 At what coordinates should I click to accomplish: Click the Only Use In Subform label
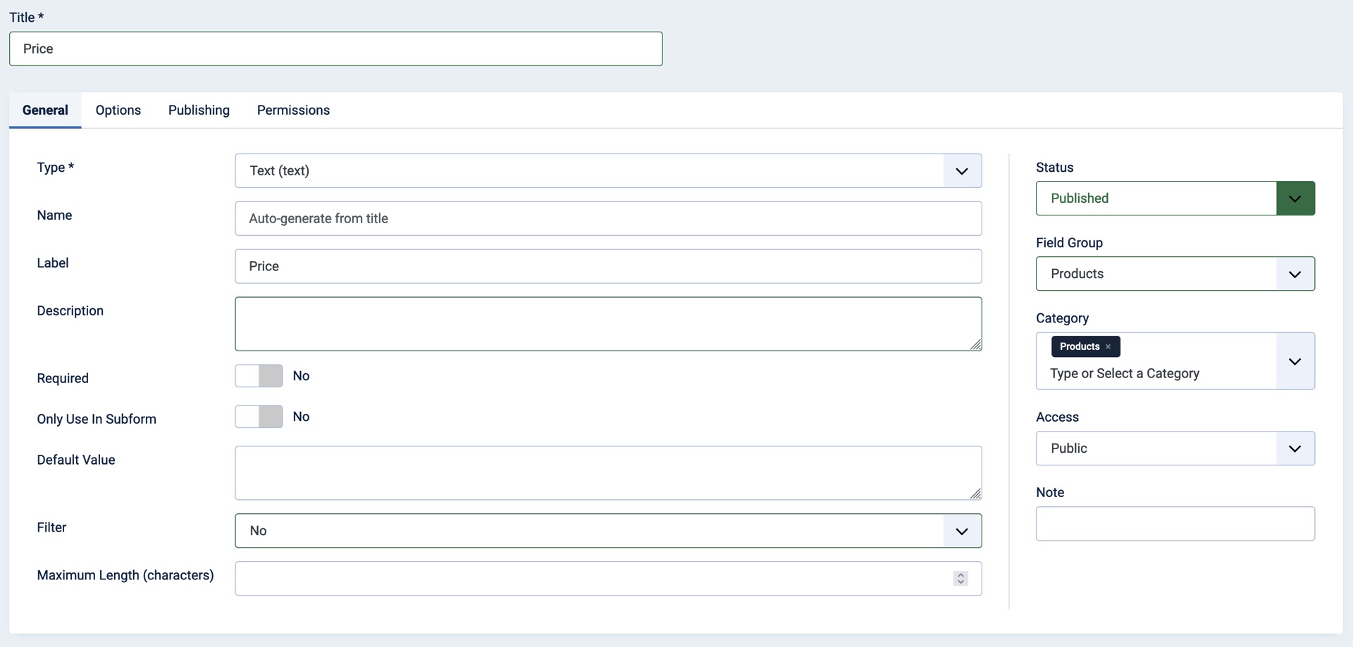click(x=97, y=419)
